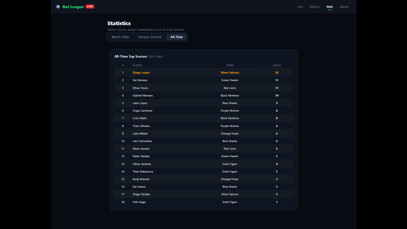Select player Pablo Tanaka
The width and height of the screenshot is (407, 229).
(x=141, y=156)
